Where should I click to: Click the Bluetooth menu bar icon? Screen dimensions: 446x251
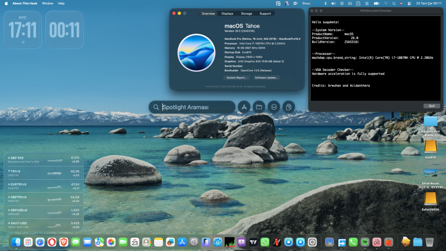pyautogui.click(x=326, y=4)
